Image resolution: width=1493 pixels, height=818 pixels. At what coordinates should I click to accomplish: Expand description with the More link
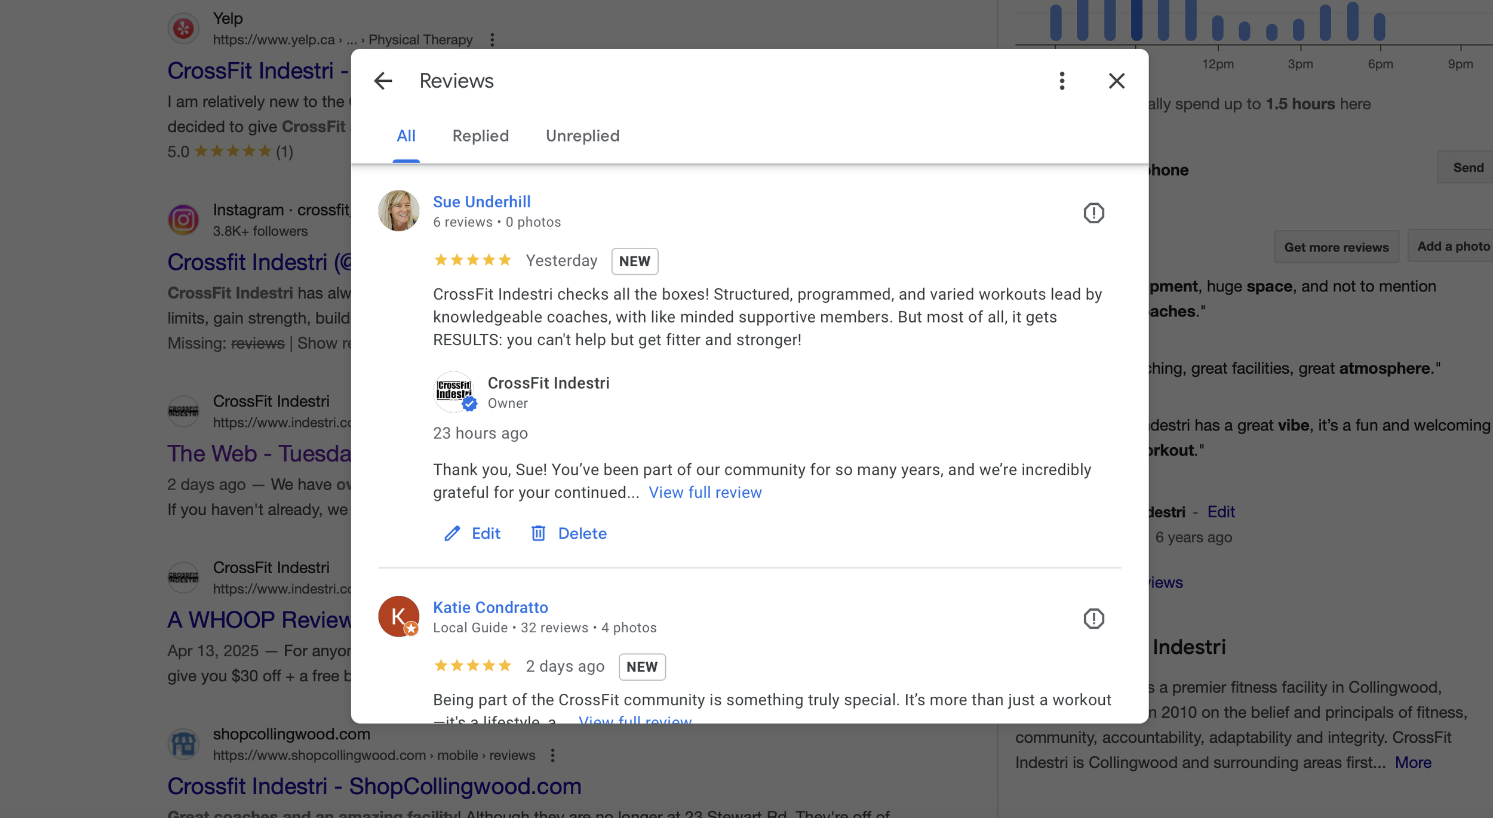[x=1412, y=762]
